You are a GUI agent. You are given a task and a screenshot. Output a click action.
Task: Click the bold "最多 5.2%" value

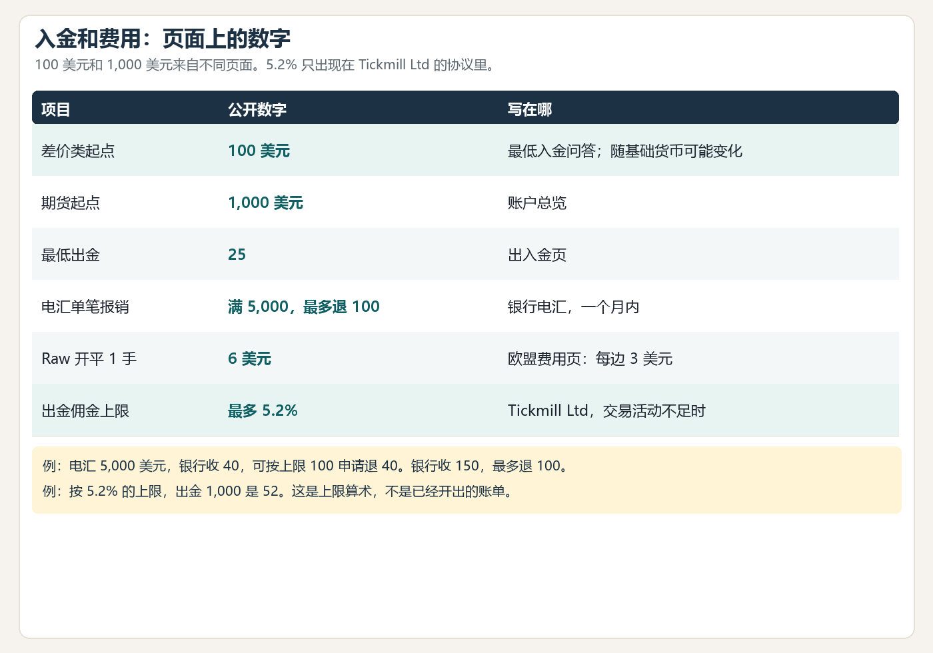click(263, 410)
